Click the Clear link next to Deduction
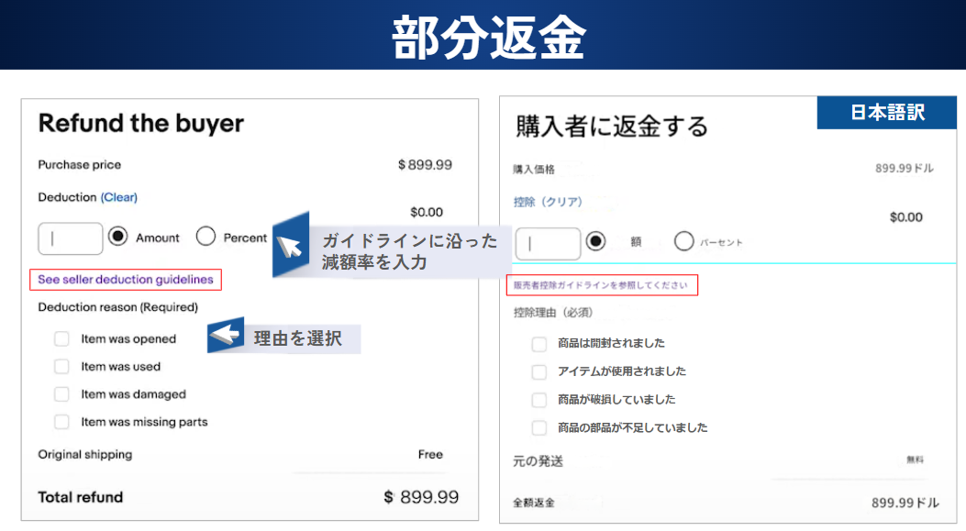The width and height of the screenshot is (966, 531). 118,197
